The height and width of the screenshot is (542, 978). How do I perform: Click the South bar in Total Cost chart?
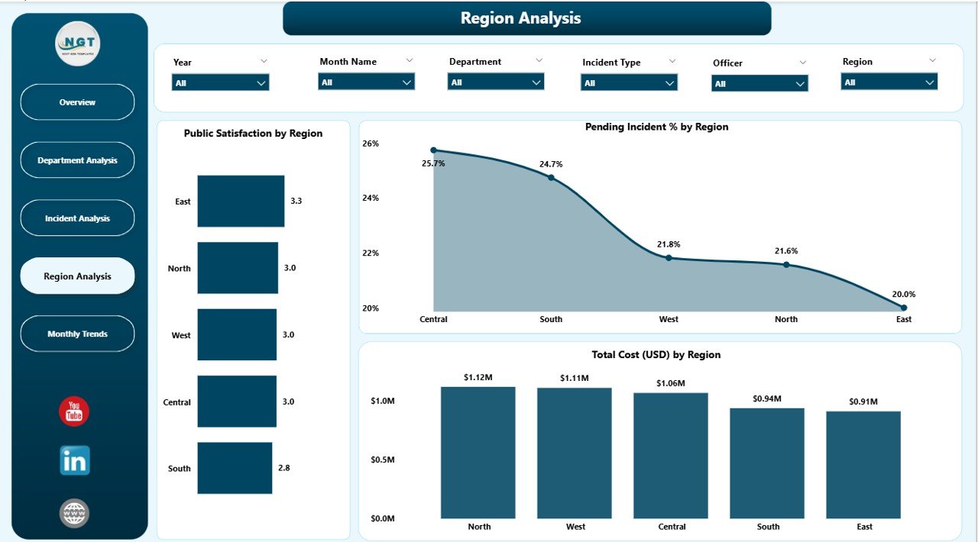coord(767,463)
